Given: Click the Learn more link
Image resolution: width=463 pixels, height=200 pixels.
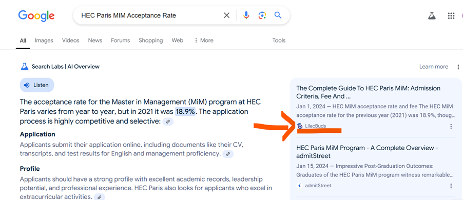Looking at the screenshot, I should 434,67.
